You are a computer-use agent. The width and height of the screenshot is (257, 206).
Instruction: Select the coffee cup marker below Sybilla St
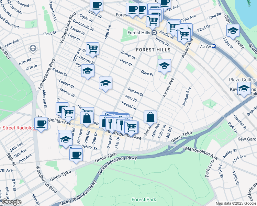pyautogui.click(x=76, y=155)
